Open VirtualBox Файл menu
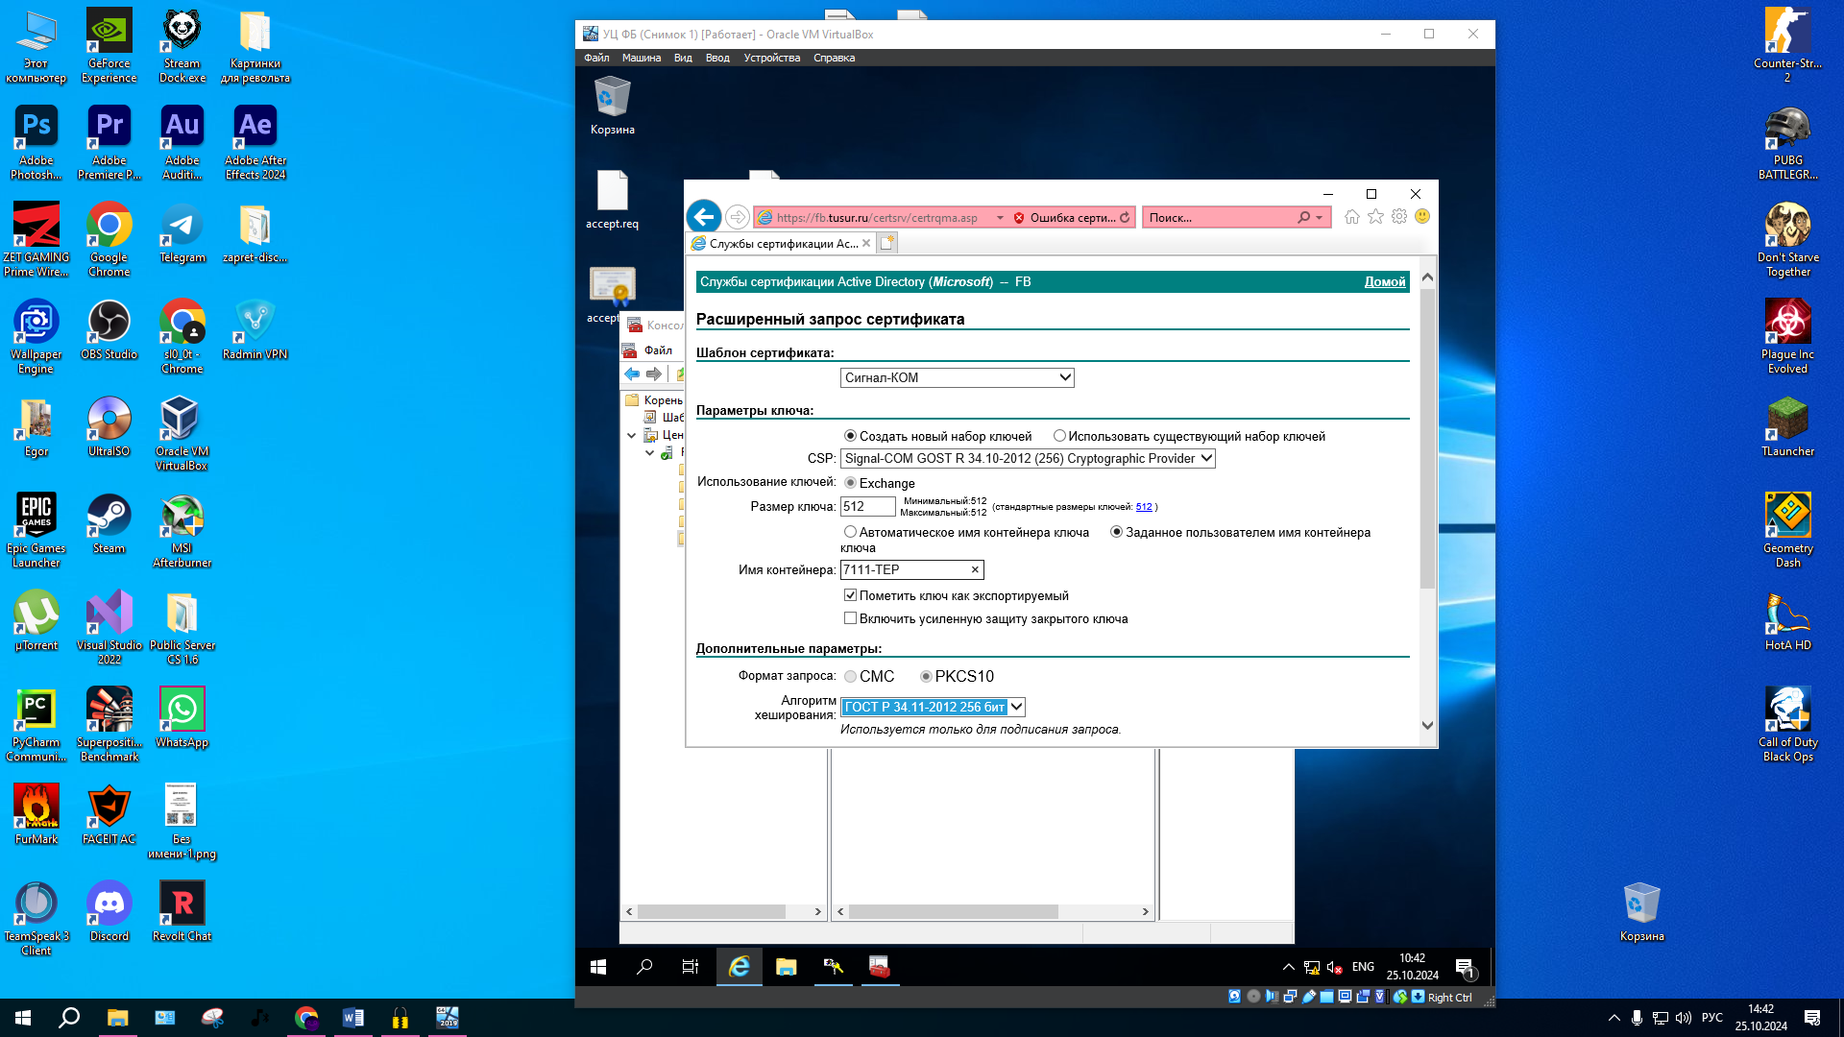Screen dimensions: 1844x1037 click(596, 58)
